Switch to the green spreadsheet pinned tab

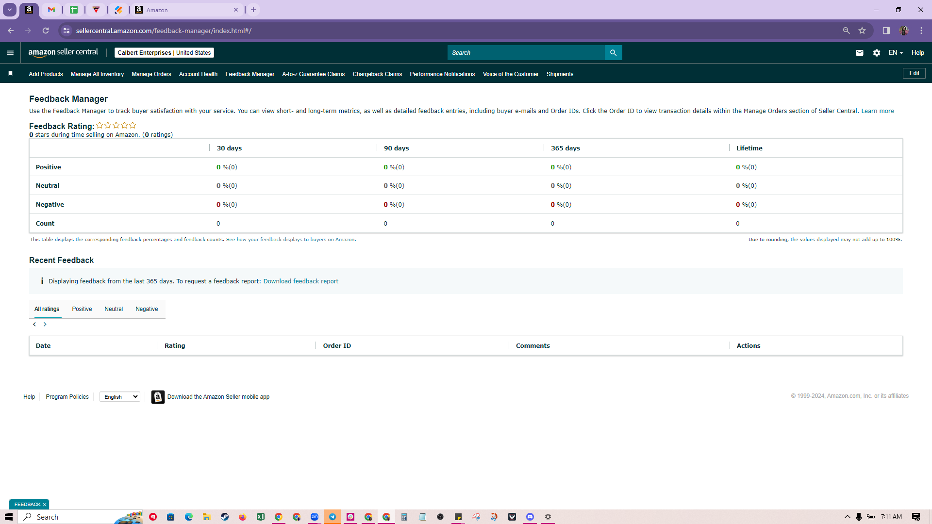pyautogui.click(x=74, y=10)
